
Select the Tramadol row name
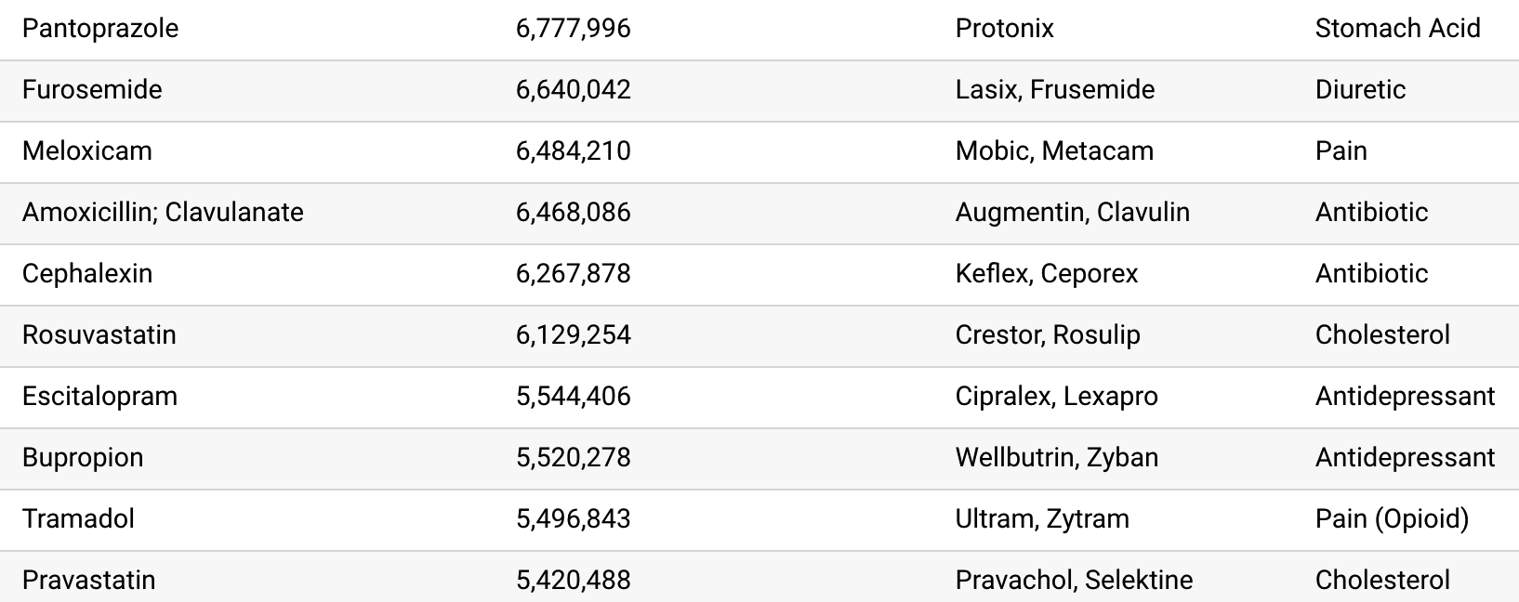78,519
